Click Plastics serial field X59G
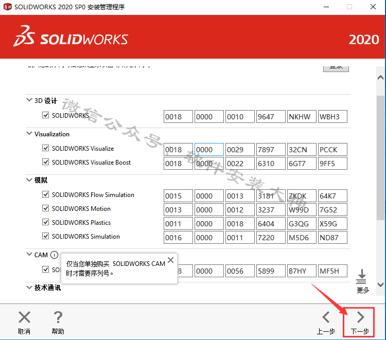Image resolution: width=386 pixels, height=340 pixels. click(x=332, y=223)
